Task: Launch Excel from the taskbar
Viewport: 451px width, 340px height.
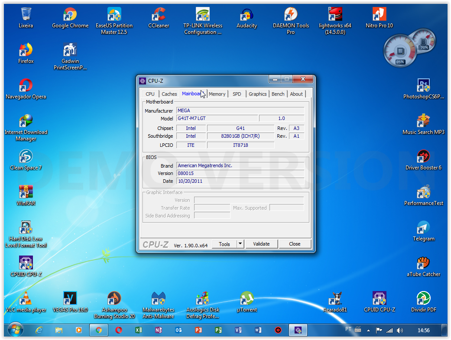Action: click(138, 330)
